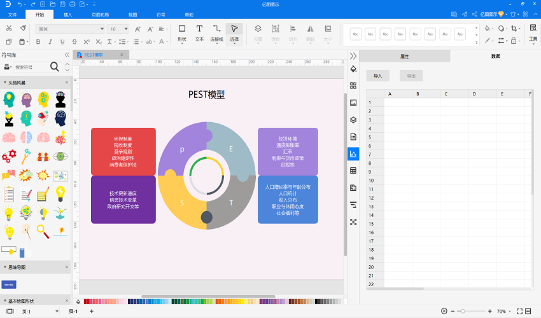Increase font size with A+ icon
The image size is (541, 318).
point(137,29)
